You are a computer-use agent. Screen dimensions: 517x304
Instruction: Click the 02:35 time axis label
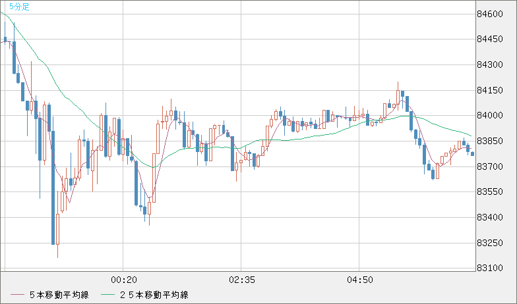(x=241, y=280)
